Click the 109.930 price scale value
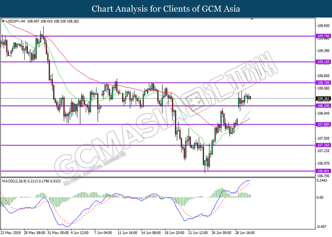The image size is (332, 237). coord(323,26)
